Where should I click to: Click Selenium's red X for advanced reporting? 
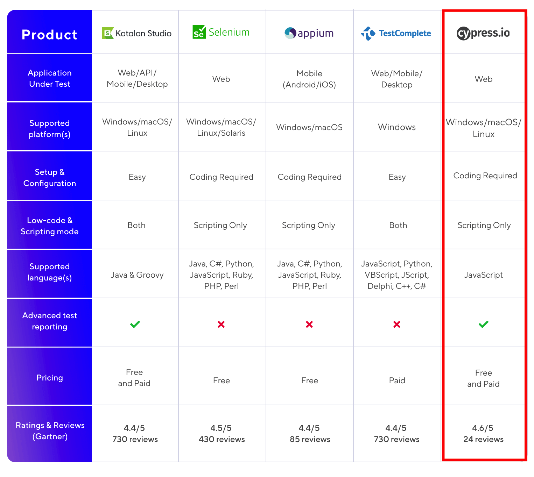pyautogui.click(x=221, y=325)
